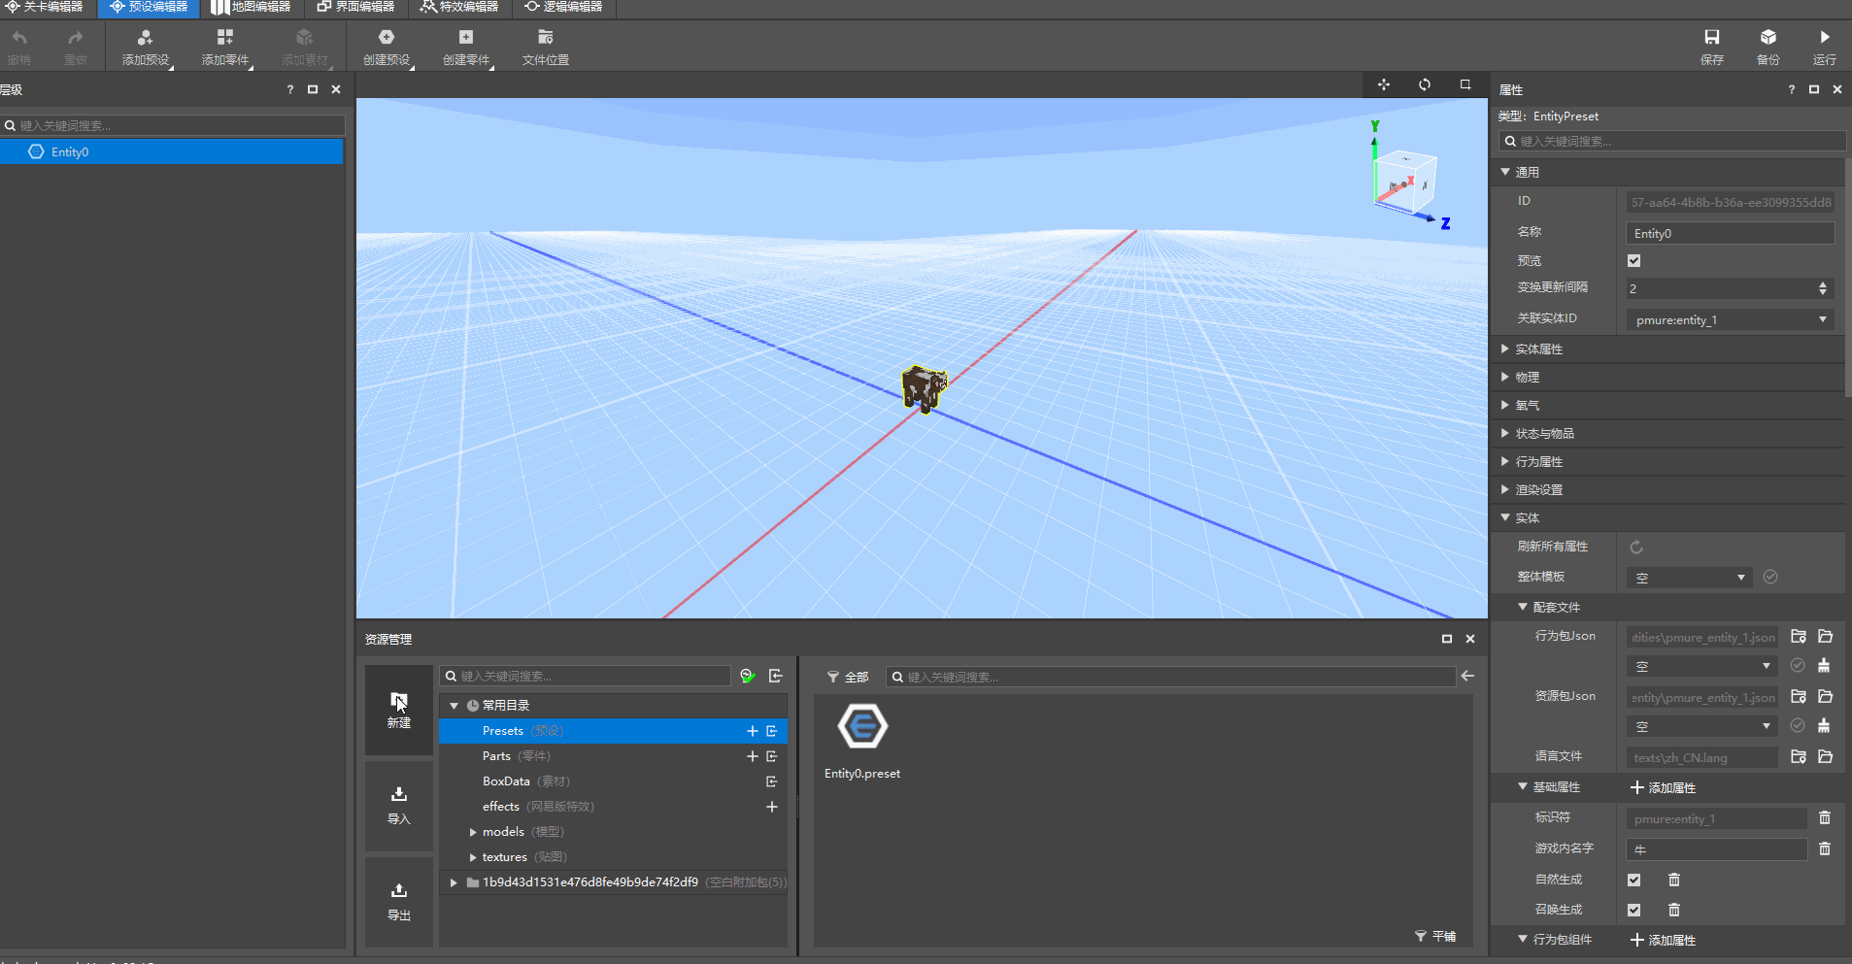1852x964 pixels.
Task: Click the broom clear icon under 行为包Json
Action: (1825, 666)
